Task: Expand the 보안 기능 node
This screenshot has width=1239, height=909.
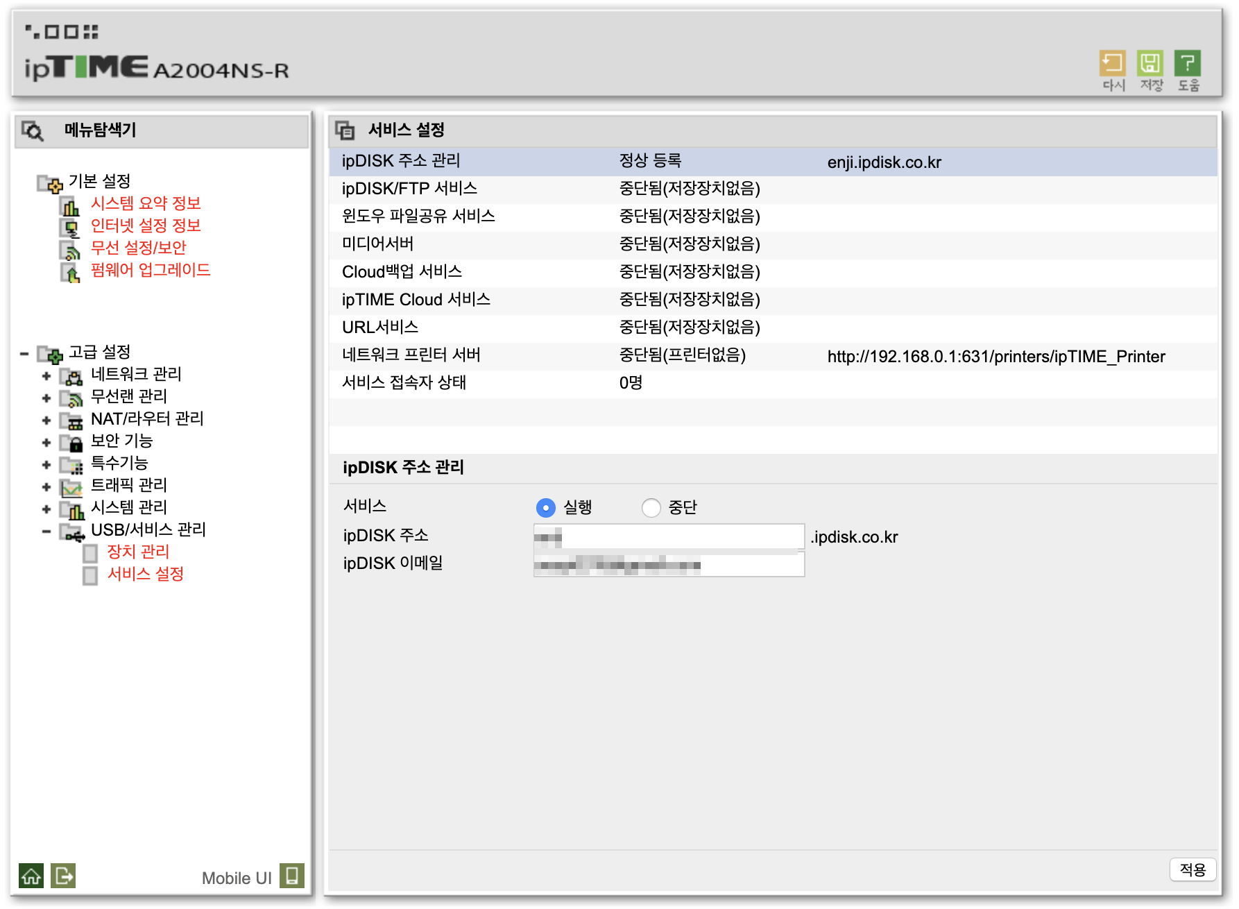Action: click(x=46, y=443)
